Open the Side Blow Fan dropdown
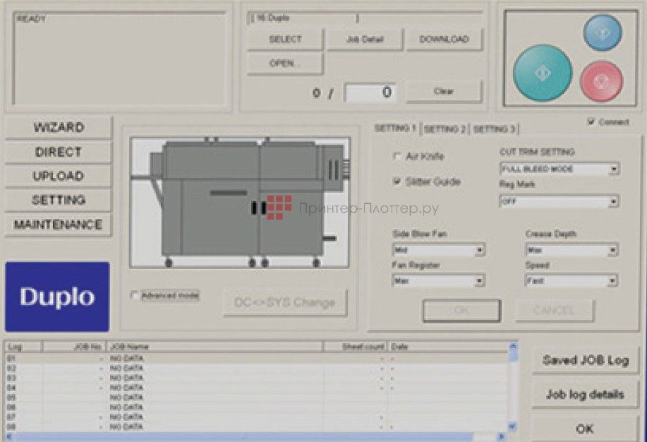Viewport: 647px width, 442px height. click(x=480, y=250)
